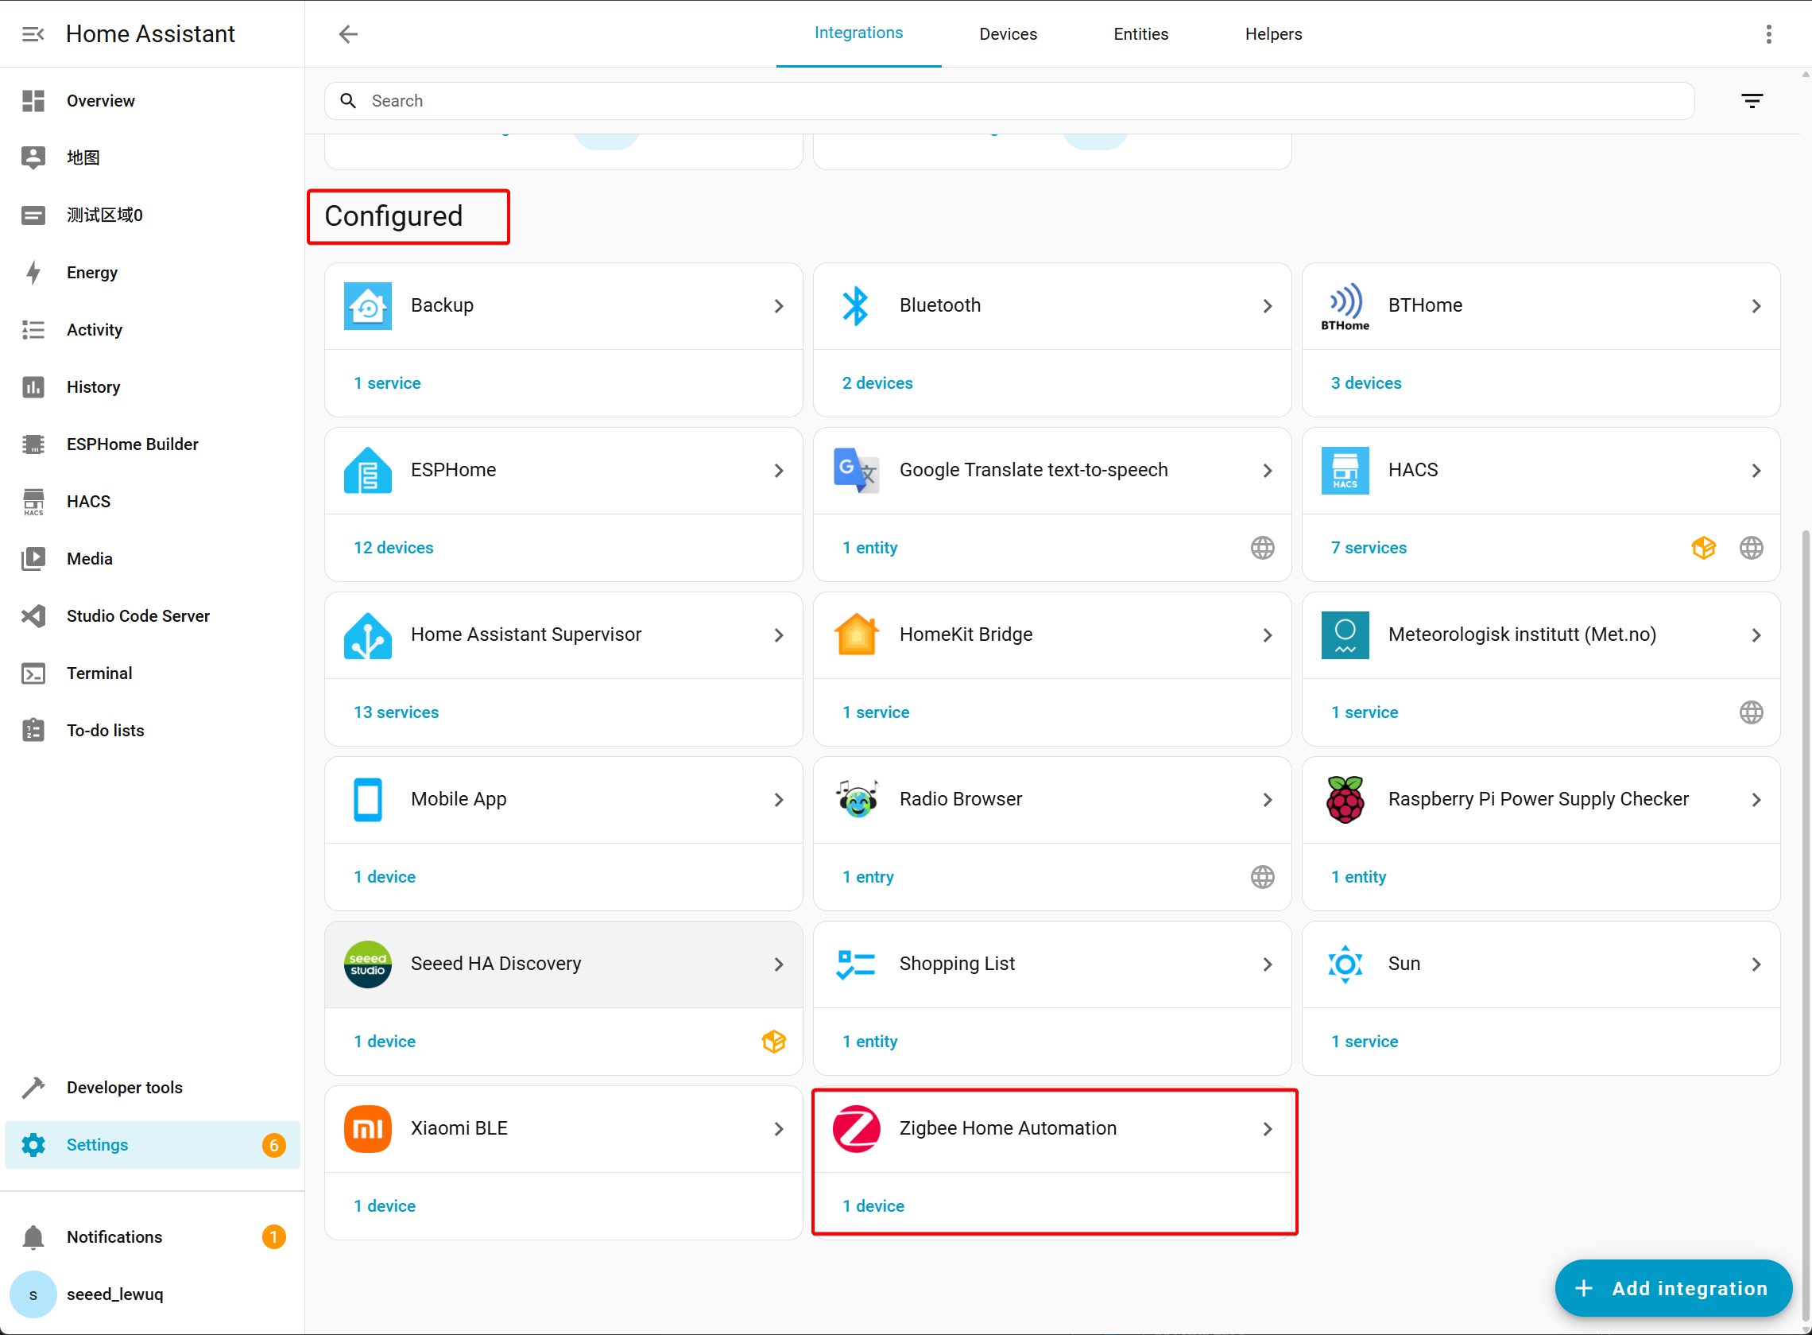1812x1335 pixels.
Task: Click the ESPHome Builder sidebar icon
Action: (x=33, y=444)
